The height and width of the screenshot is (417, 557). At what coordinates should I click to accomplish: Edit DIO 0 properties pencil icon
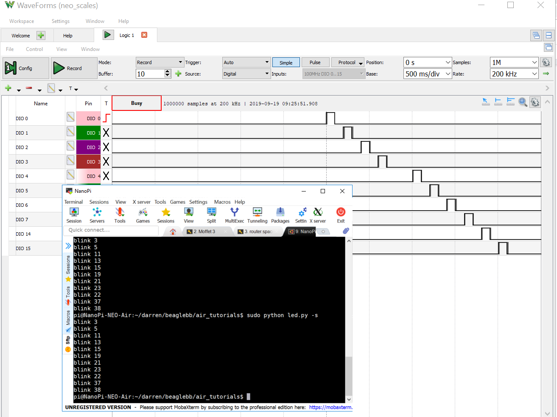(70, 117)
